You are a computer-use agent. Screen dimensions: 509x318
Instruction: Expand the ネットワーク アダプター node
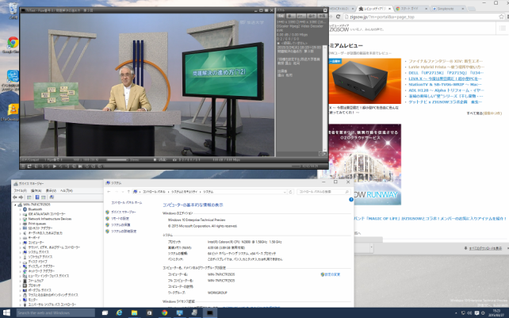[20, 271]
